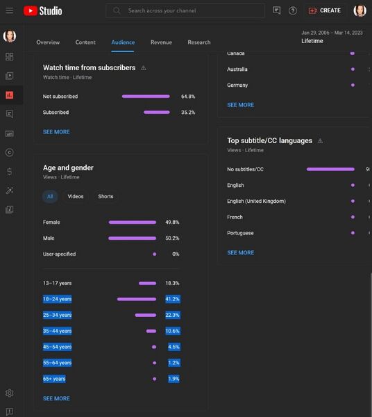Open the comments feedback icon in header
This screenshot has height=417, width=372.
coord(277,10)
